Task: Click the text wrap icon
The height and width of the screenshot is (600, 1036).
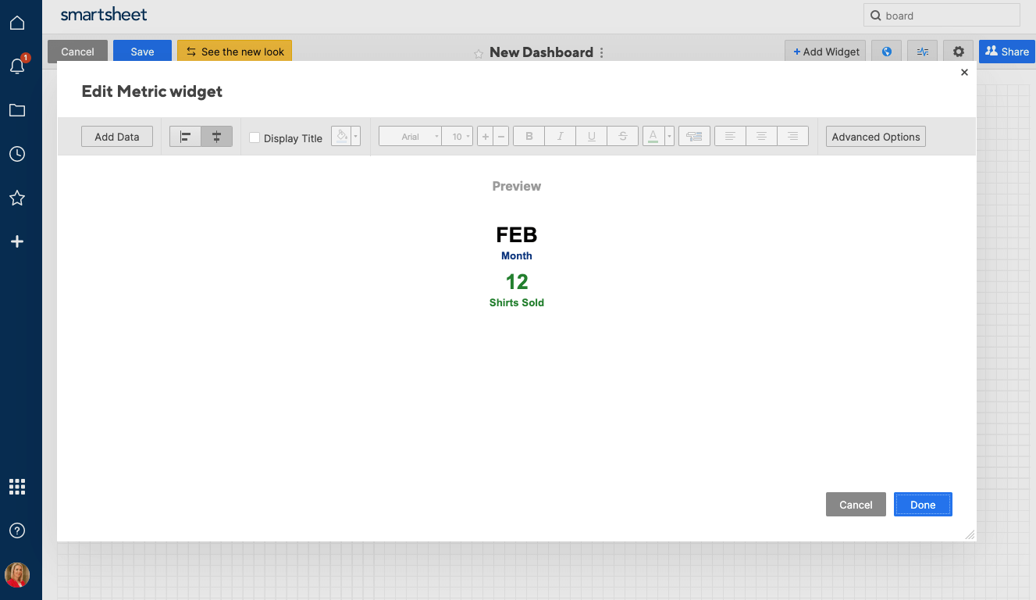Action: pos(694,137)
